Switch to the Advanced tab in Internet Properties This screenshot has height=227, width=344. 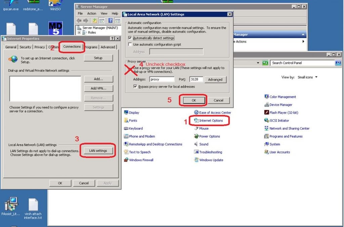coord(108,47)
